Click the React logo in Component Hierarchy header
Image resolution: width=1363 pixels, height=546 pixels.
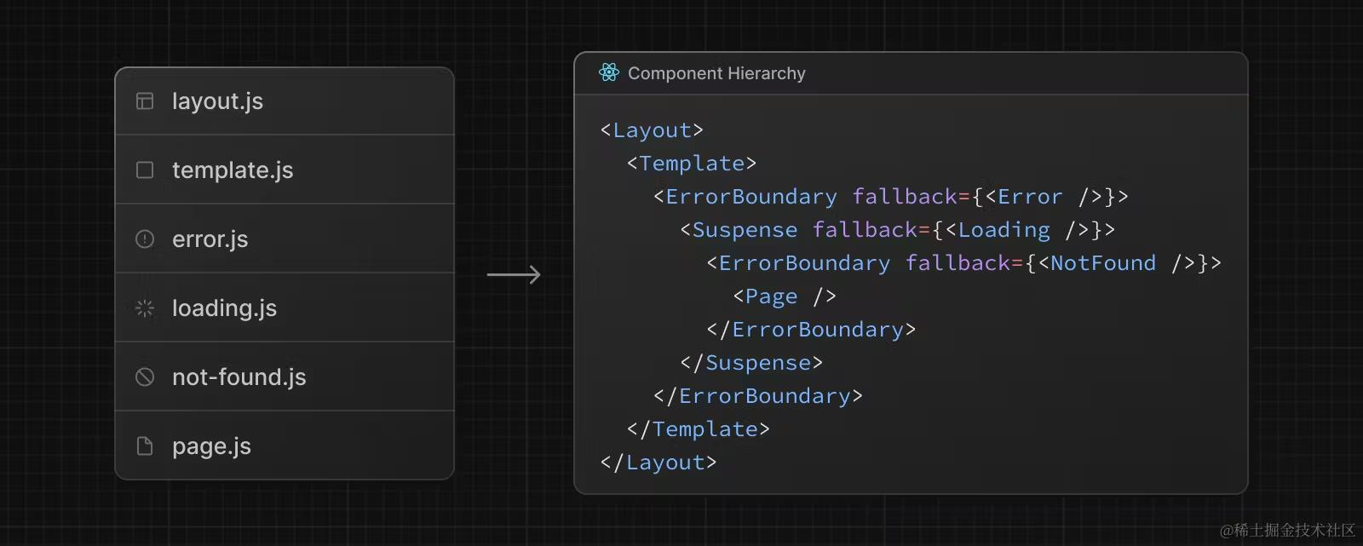click(609, 73)
